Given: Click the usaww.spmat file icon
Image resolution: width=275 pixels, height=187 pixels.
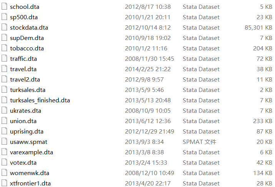Looking at the screenshot, I should pos(4,142).
